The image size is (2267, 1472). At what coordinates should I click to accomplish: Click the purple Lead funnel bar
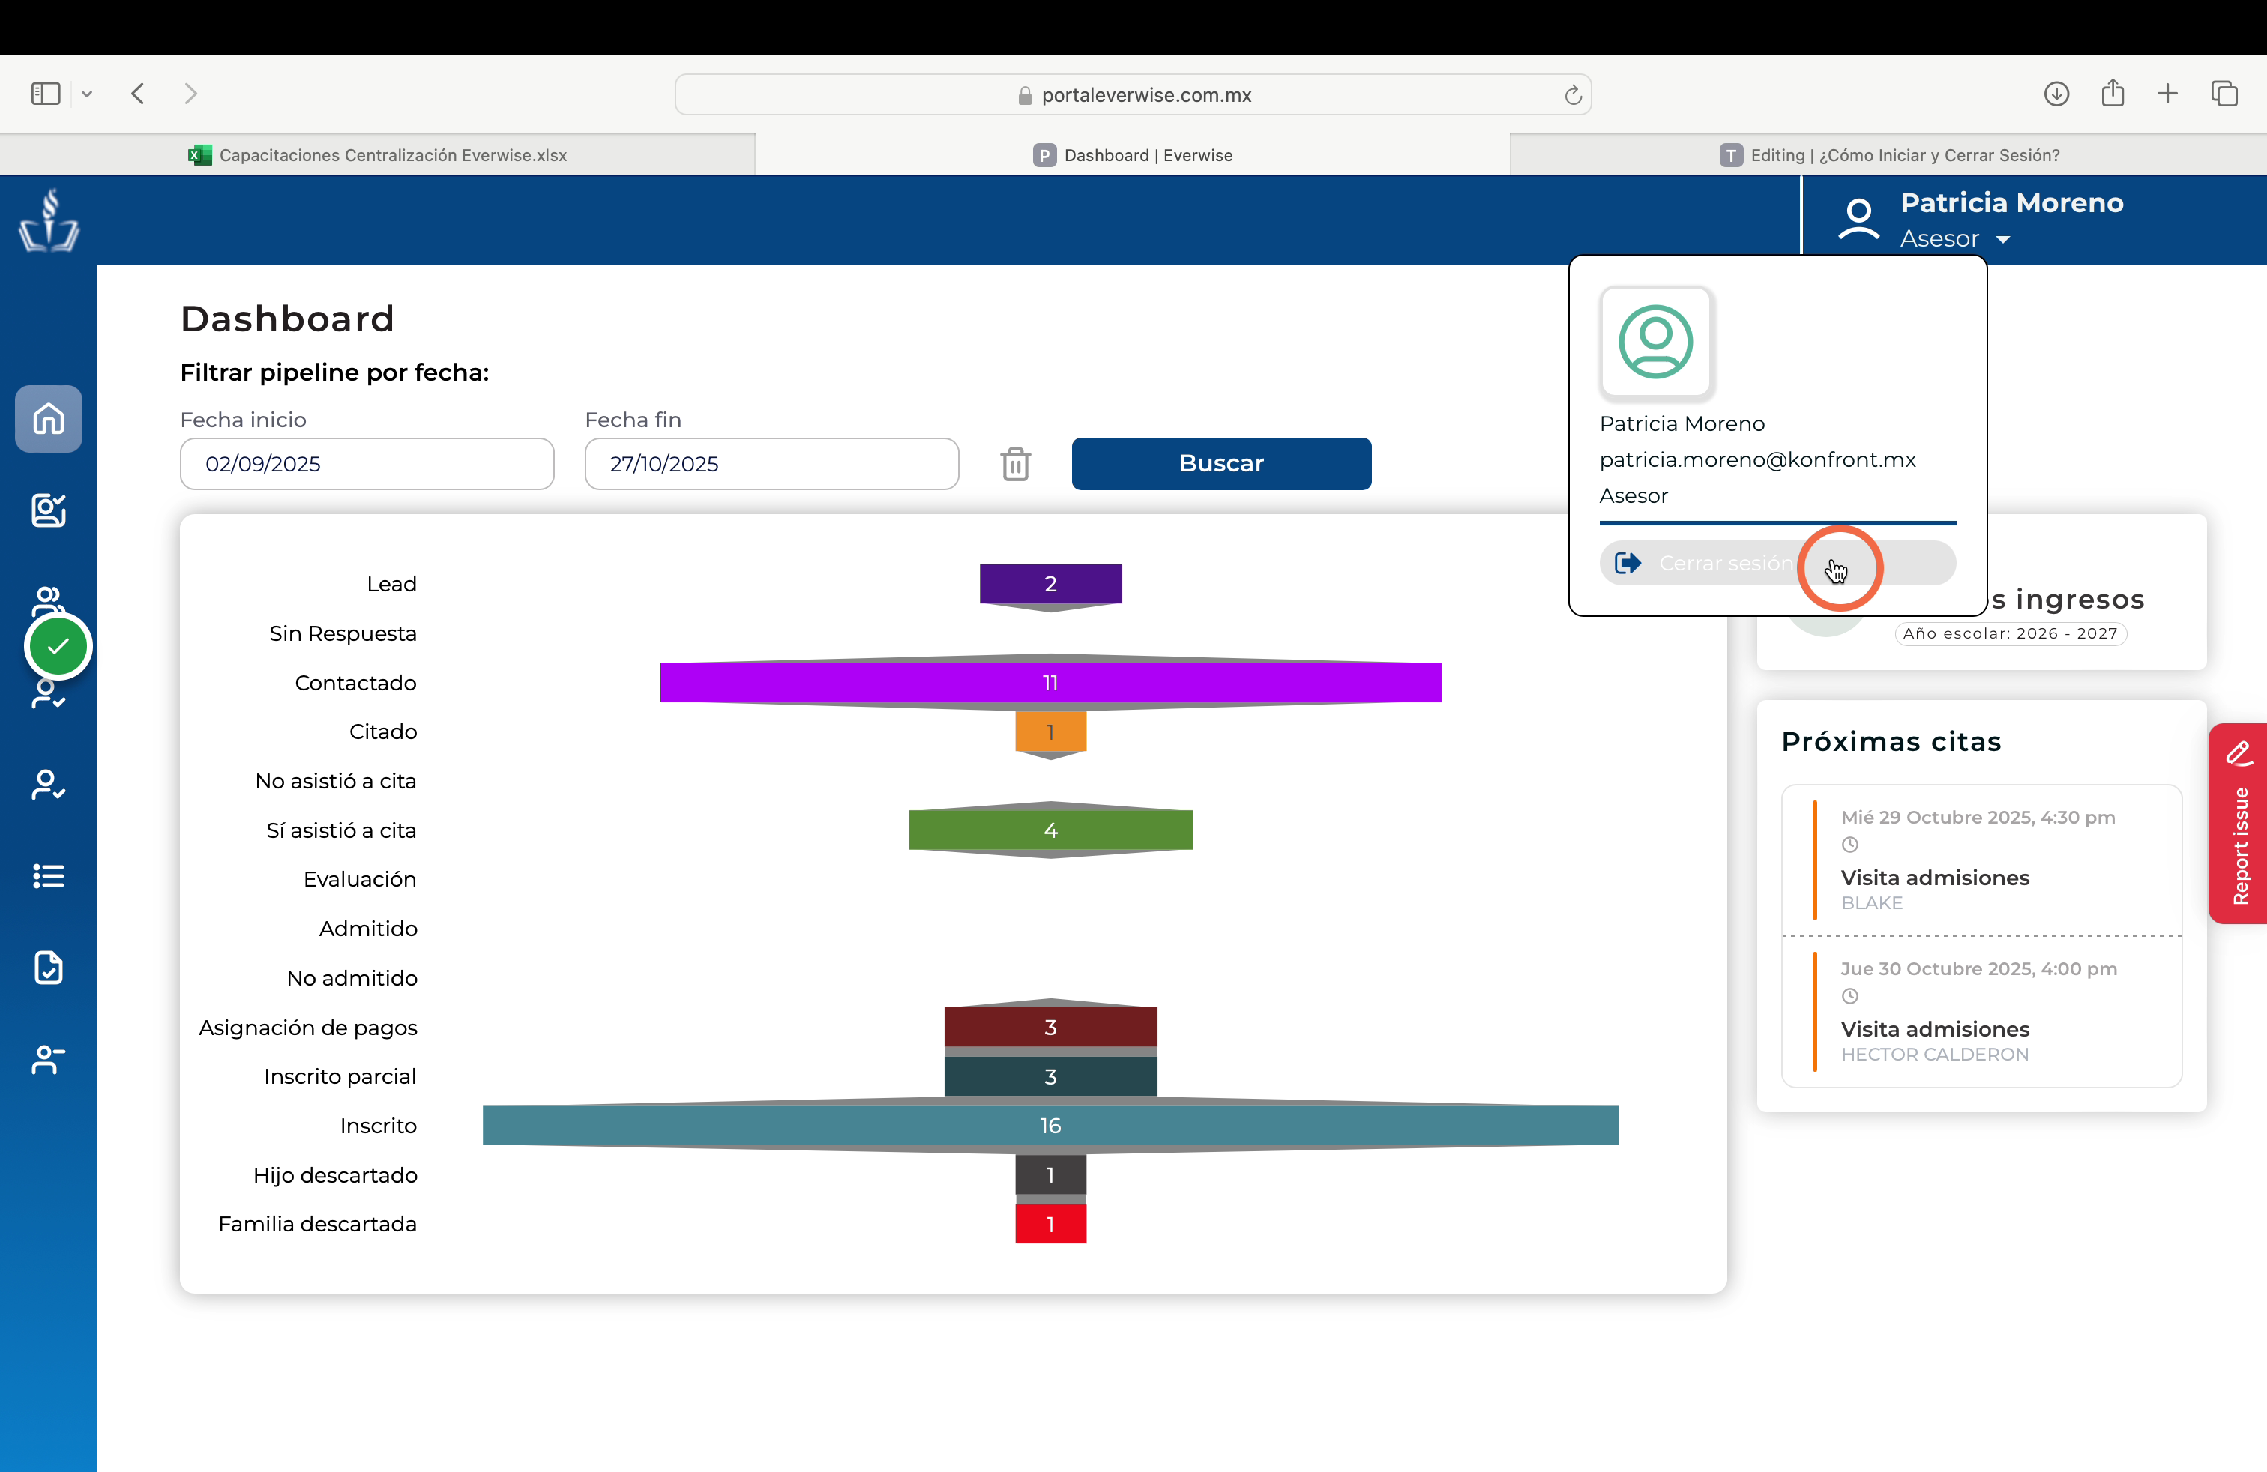tap(1050, 584)
